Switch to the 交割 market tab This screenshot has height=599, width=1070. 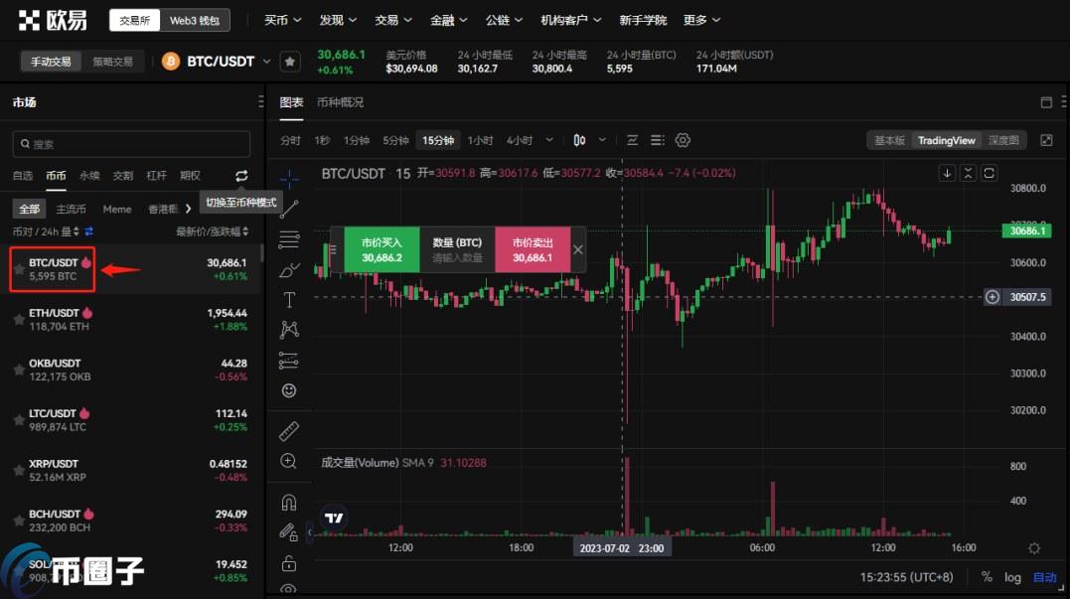pyautogui.click(x=123, y=176)
